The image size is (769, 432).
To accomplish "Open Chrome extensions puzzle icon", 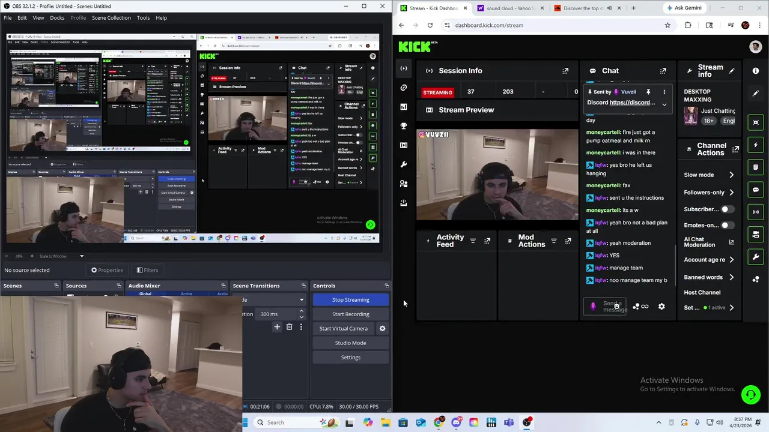I will click(x=688, y=25).
